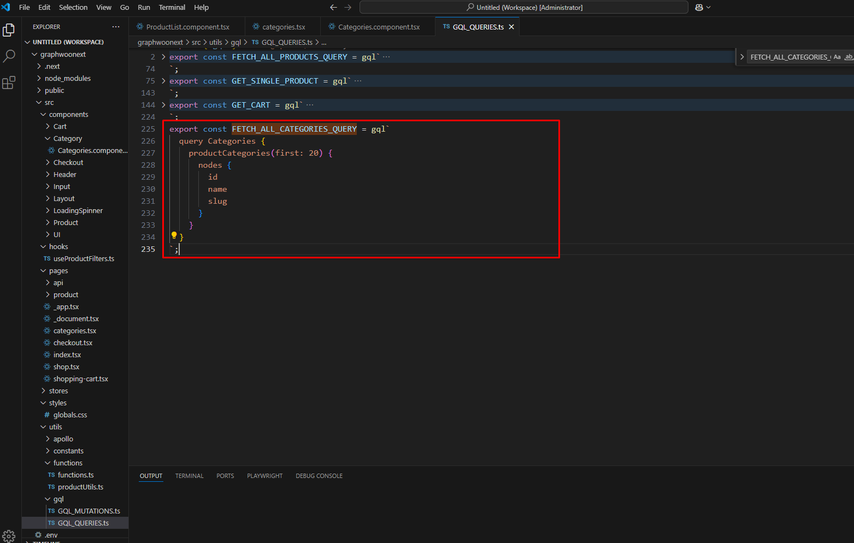The width and height of the screenshot is (854, 543).
Task: Open the Terminal menu
Action: coord(172,8)
